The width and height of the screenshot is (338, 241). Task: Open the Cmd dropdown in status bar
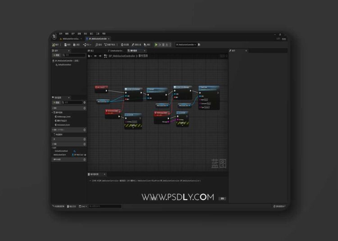pyautogui.click(x=83, y=206)
